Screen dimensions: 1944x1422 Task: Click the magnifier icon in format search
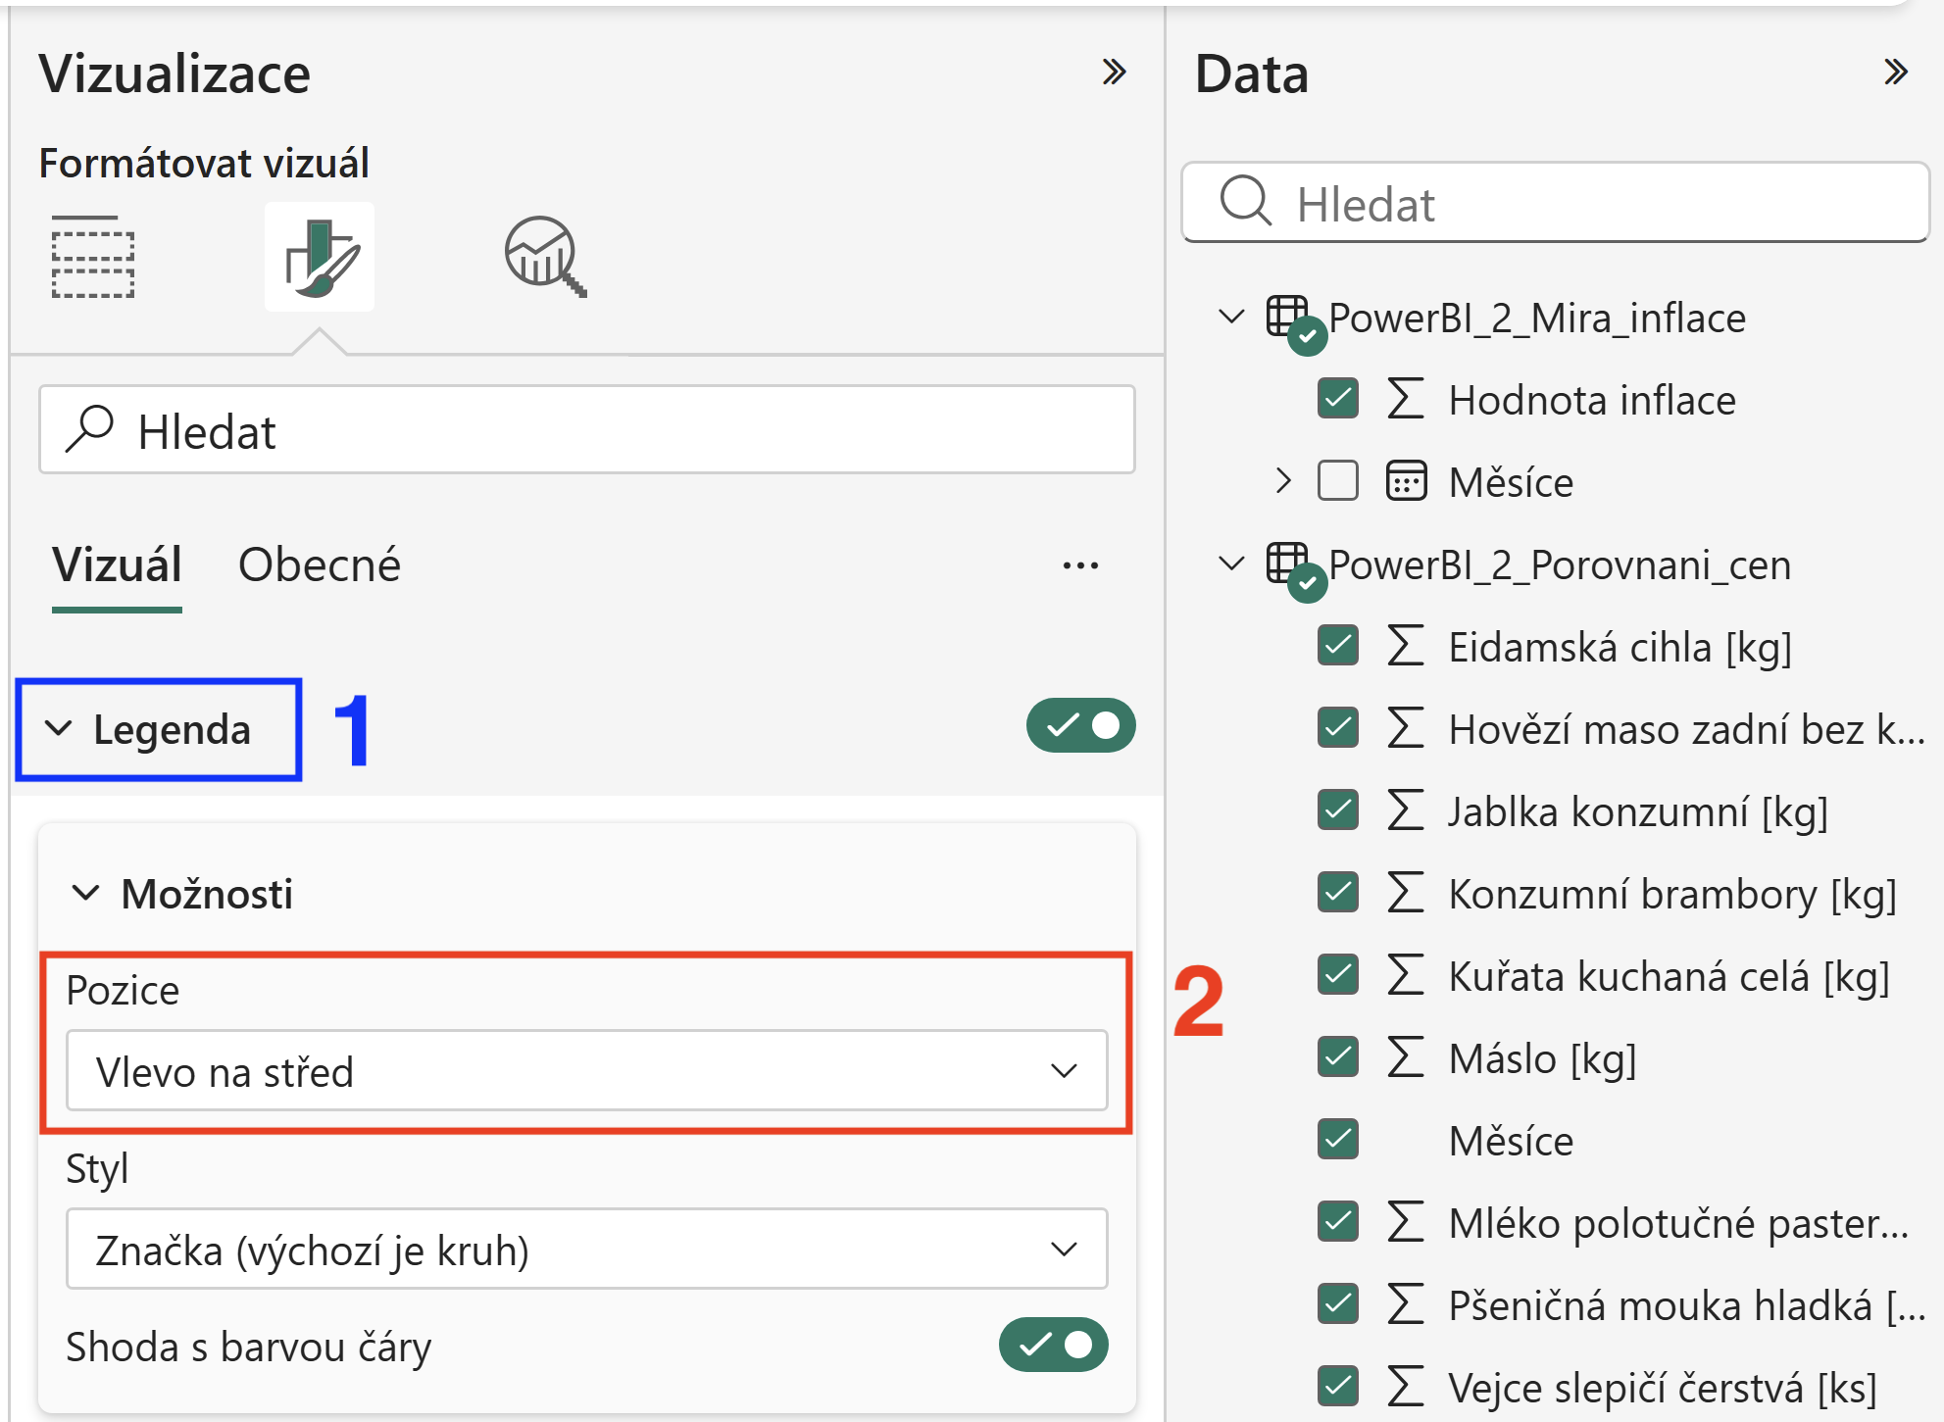tap(89, 429)
